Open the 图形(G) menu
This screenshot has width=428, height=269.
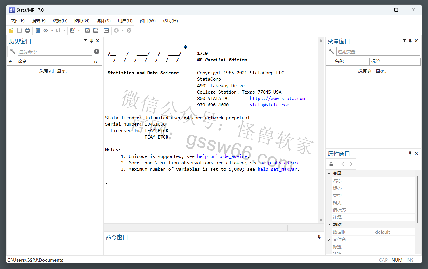coord(82,21)
